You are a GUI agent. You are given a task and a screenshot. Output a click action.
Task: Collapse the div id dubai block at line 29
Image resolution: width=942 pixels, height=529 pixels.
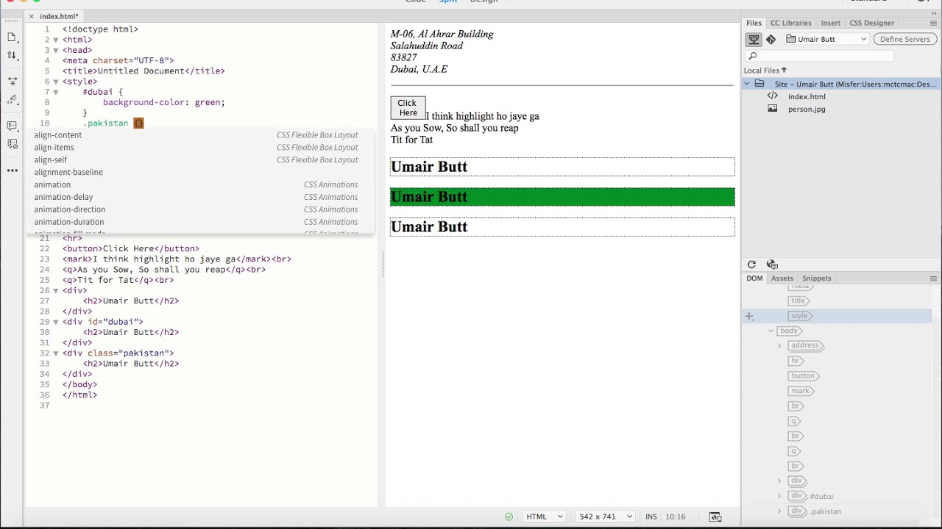pyautogui.click(x=55, y=323)
